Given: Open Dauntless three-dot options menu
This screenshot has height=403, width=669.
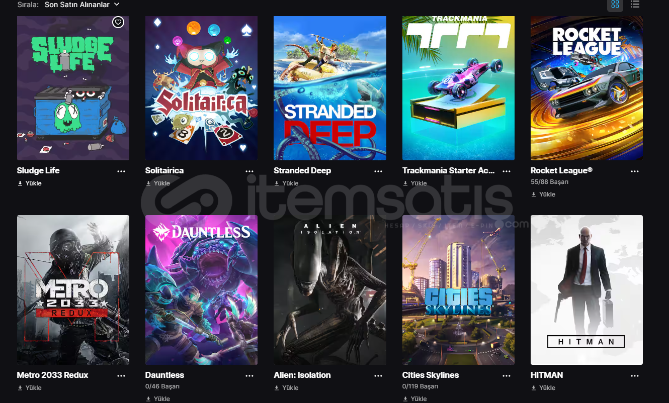Looking at the screenshot, I should [249, 375].
